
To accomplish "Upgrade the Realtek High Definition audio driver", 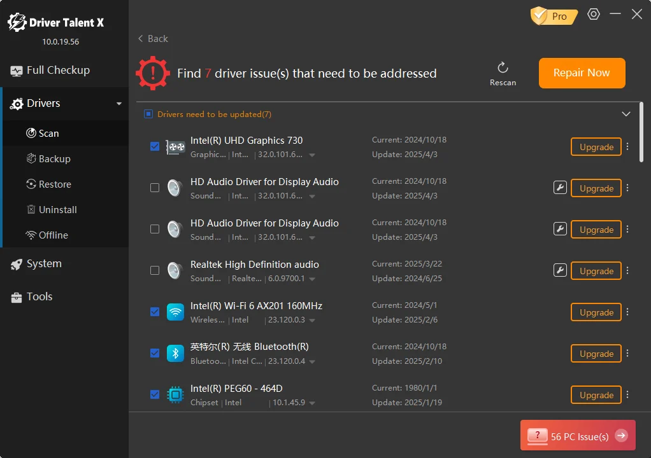I will (x=596, y=270).
